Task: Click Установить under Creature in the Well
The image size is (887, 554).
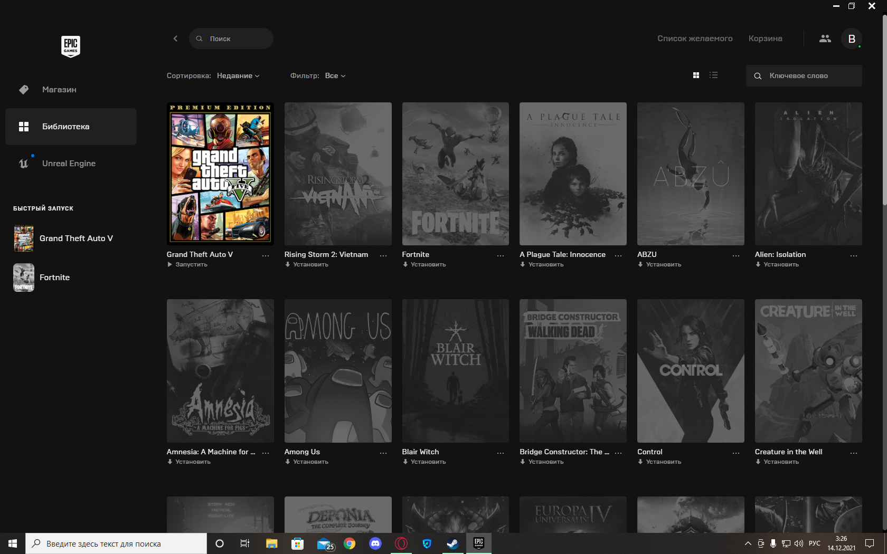Action: (x=778, y=462)
